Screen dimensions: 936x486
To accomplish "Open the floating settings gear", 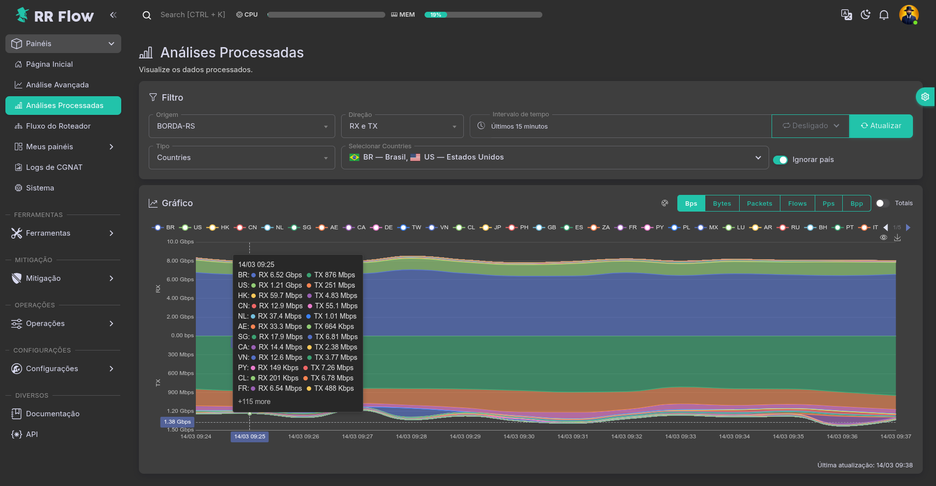I will click(x=925, y=97).
